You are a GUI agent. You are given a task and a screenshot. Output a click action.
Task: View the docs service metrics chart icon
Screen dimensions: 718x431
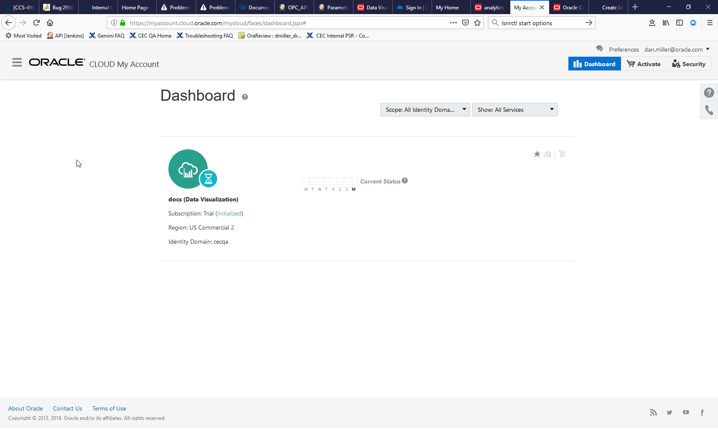click(x=547, y=154)
